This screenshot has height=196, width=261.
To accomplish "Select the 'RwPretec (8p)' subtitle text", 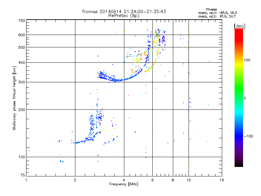I will pyautogui.click(x=124, y=16).
